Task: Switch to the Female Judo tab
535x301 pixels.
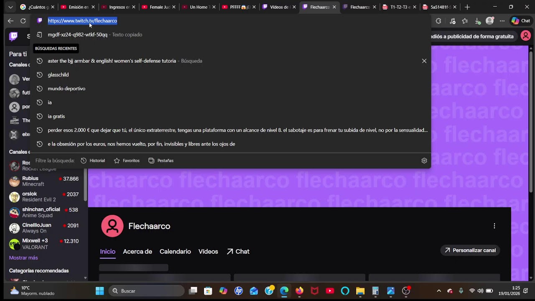Action: pyautogui.click(x=158, y=7)
